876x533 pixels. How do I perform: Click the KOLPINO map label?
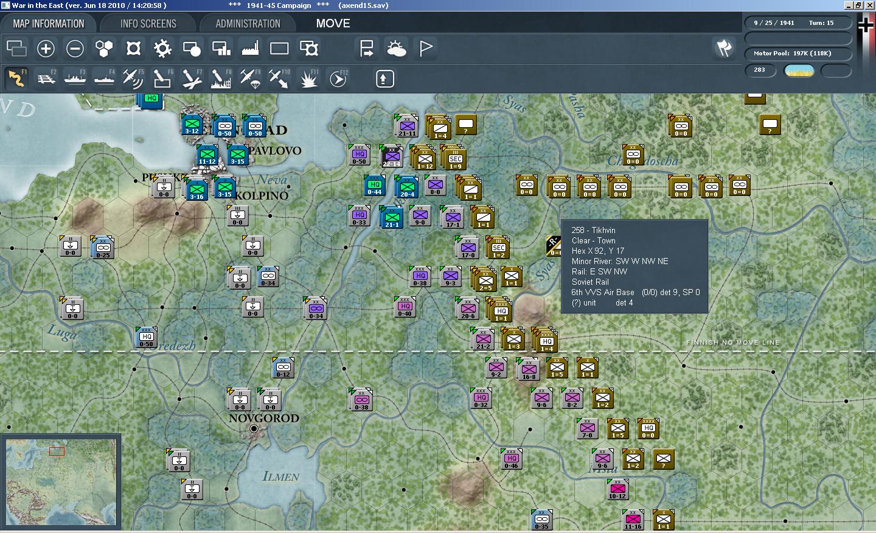(262, 196)
